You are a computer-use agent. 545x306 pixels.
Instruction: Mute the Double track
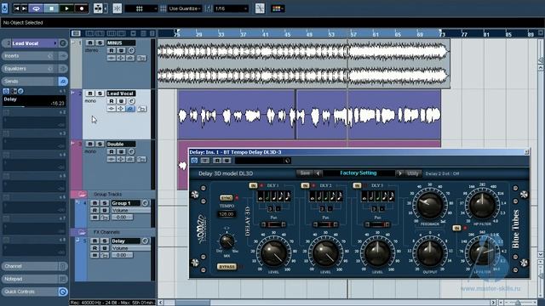[90, 144]
